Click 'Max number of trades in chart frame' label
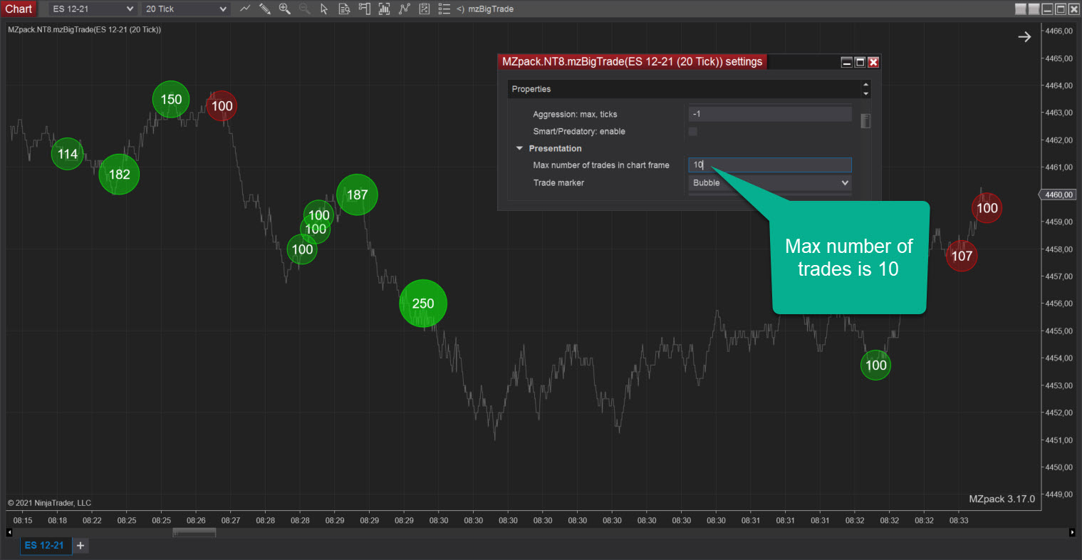The image size is (1082, 560). [x=601, y=165]
